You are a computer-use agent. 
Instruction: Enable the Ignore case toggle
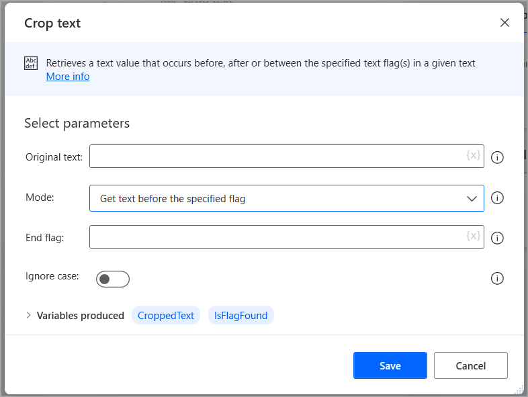[112, 279]
